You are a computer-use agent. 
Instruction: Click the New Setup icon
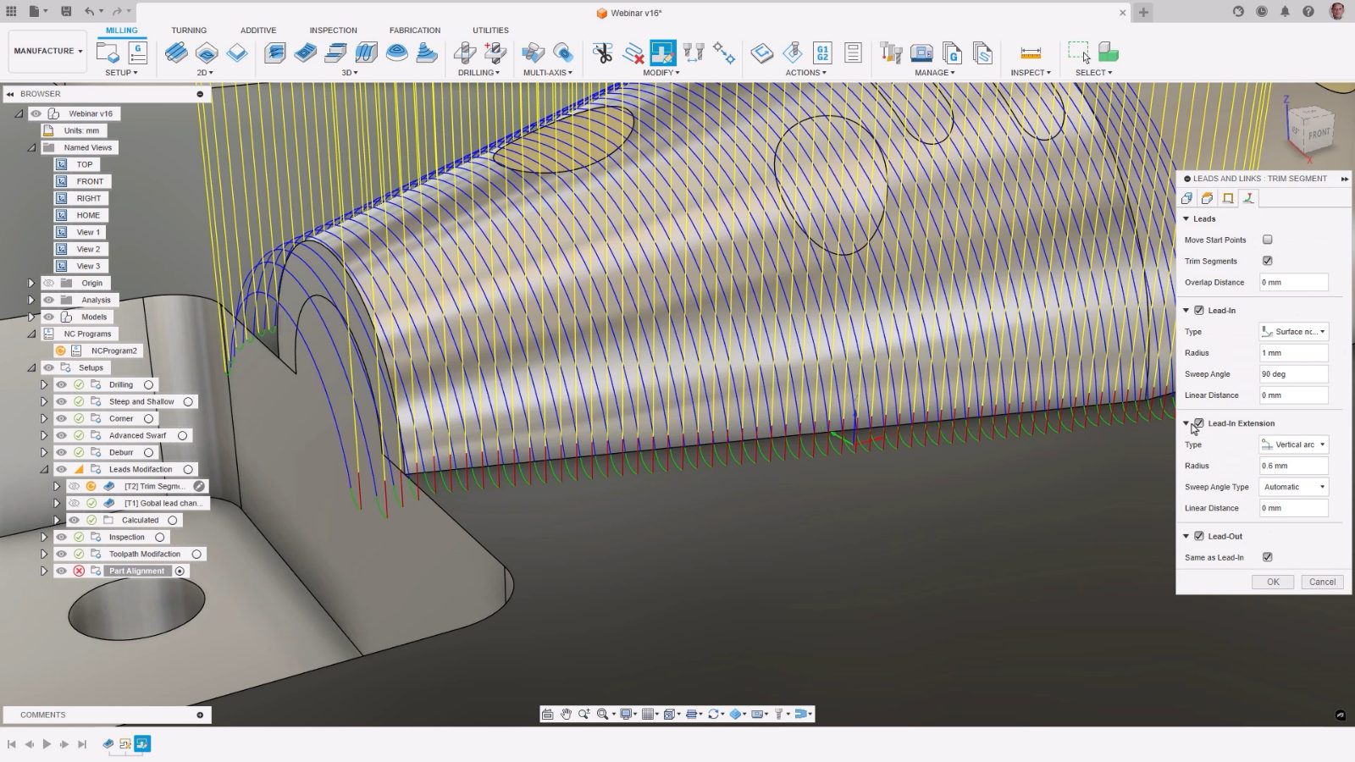click(108, 53)
